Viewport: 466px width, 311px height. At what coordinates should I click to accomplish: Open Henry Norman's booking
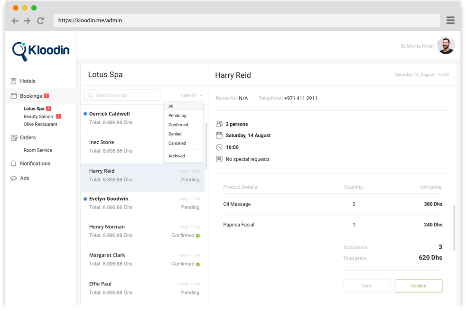tap(143, 233)
